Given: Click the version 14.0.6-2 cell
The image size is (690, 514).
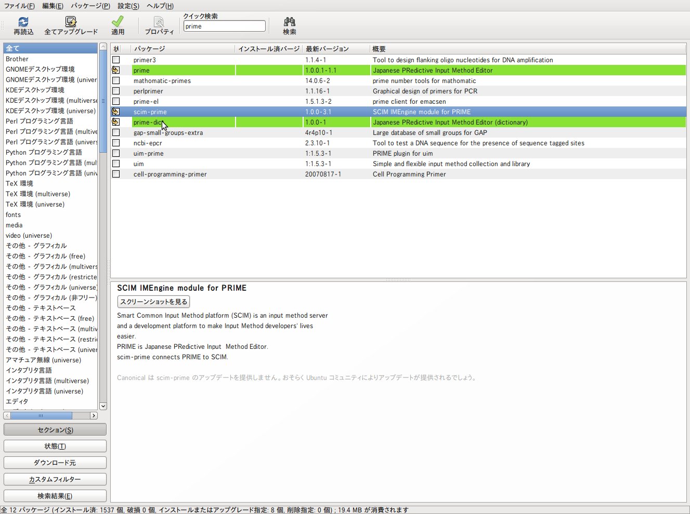Looking at the screenshot, I should [x=317, y=81].
